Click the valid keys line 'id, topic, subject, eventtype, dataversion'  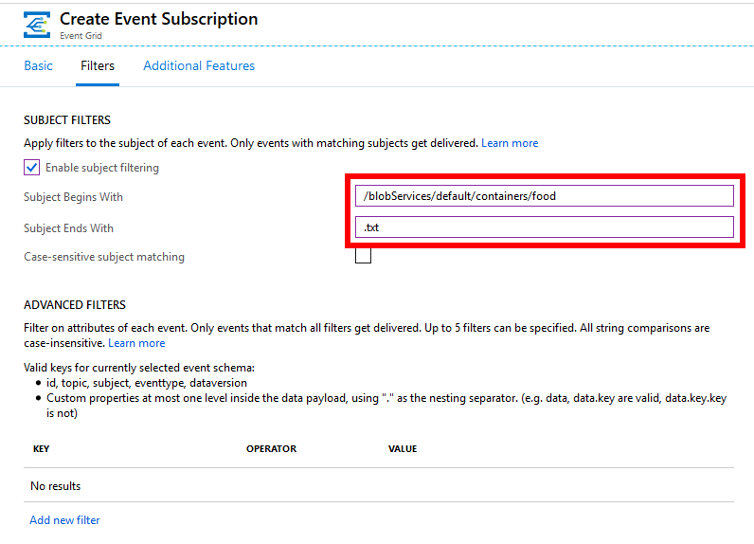tap(147, 383)
